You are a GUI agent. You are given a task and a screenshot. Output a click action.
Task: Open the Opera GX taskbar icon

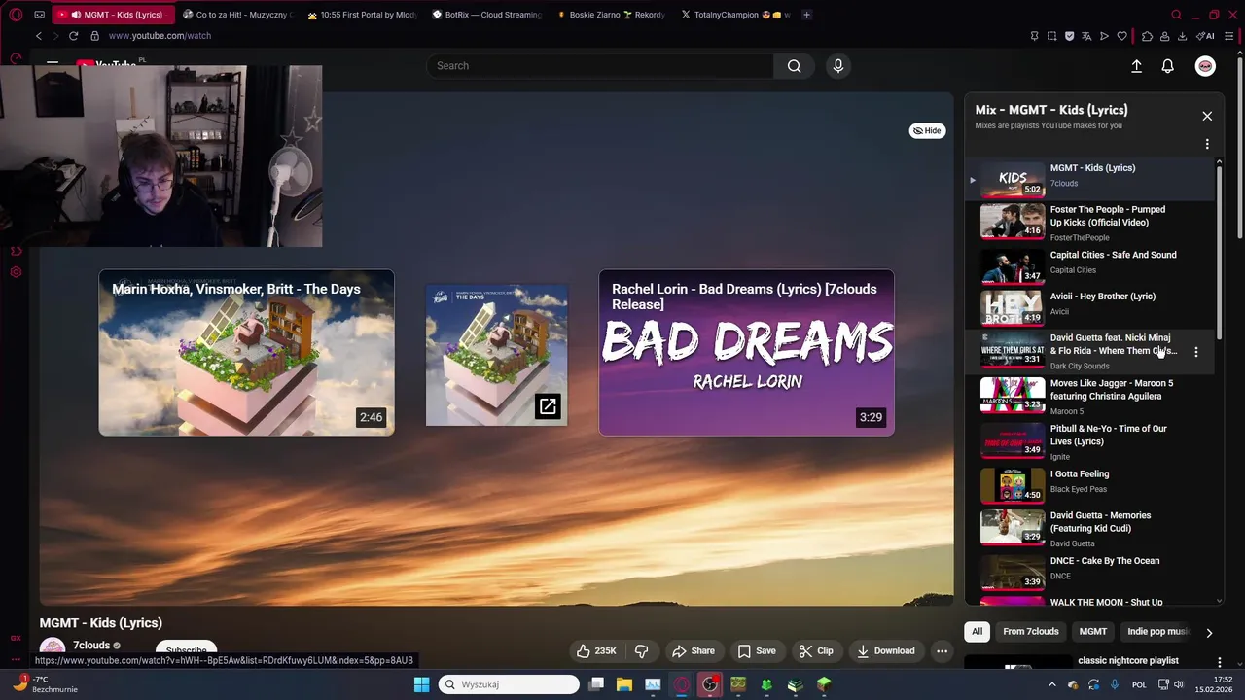point(681,684)
